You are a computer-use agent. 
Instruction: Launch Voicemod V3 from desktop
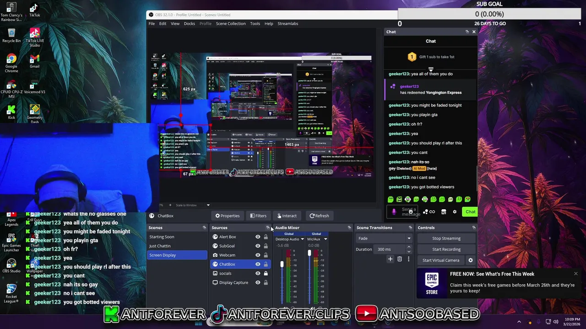pos(34,87)
